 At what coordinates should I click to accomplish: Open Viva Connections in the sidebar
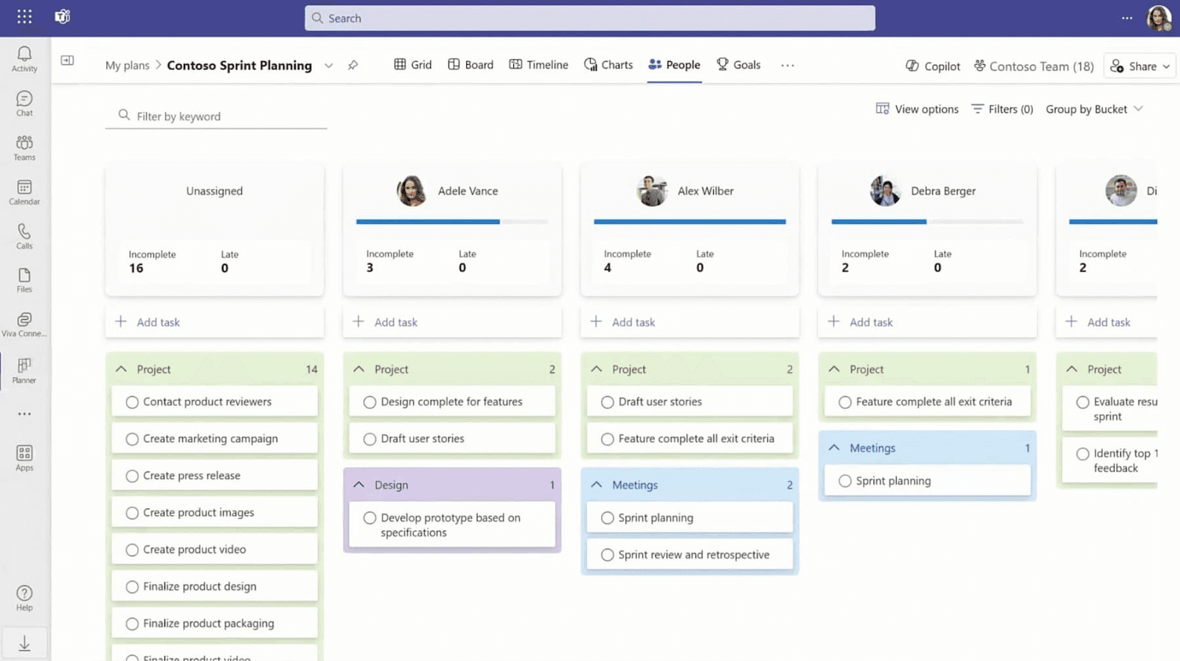tap(24, 324)
